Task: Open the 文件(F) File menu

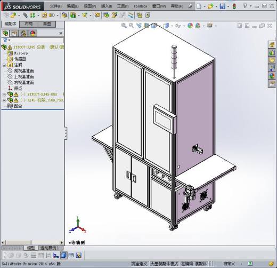Action: click(x=56, y=6)
